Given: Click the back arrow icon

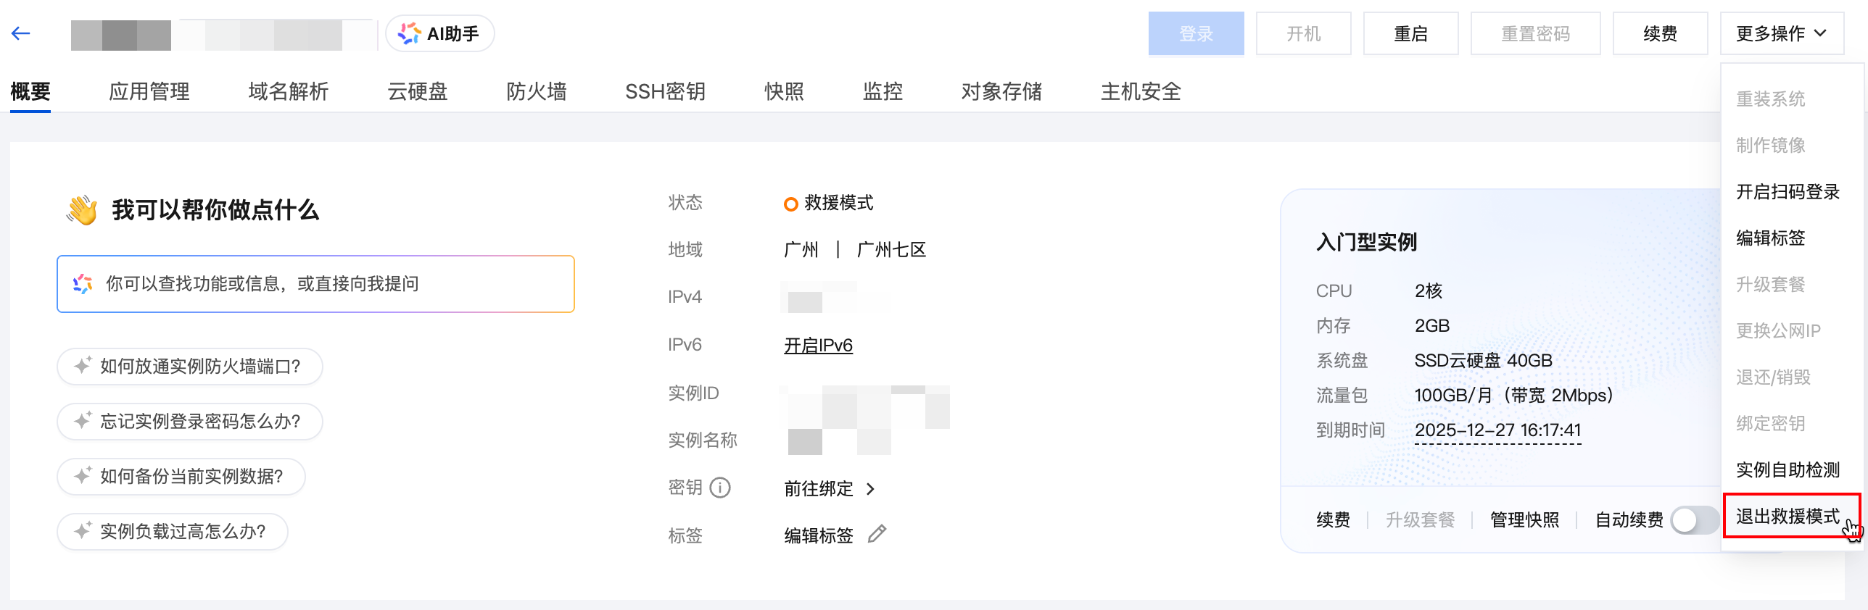Looking at the screenshot, I should [21, 33].
